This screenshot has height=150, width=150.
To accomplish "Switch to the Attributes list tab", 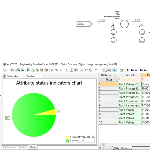I will pos(9,147).
